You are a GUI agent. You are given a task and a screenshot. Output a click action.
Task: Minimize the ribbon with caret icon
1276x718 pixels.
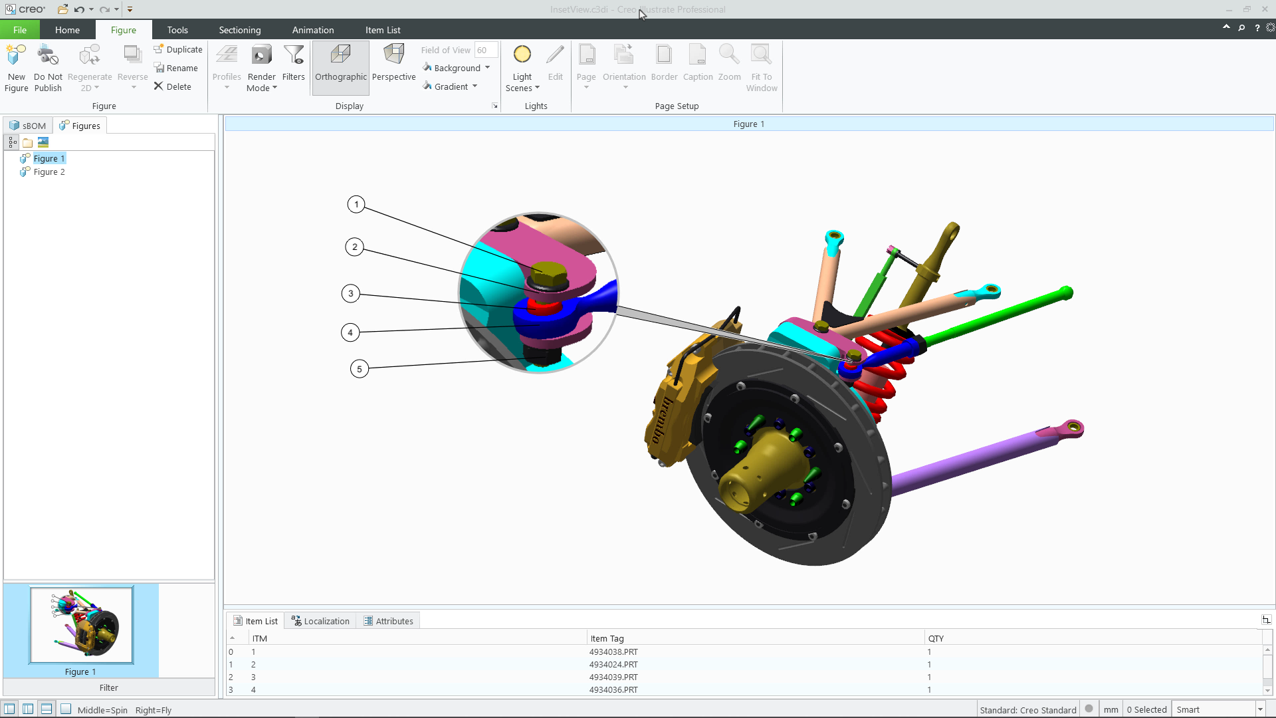(1226, 27)
